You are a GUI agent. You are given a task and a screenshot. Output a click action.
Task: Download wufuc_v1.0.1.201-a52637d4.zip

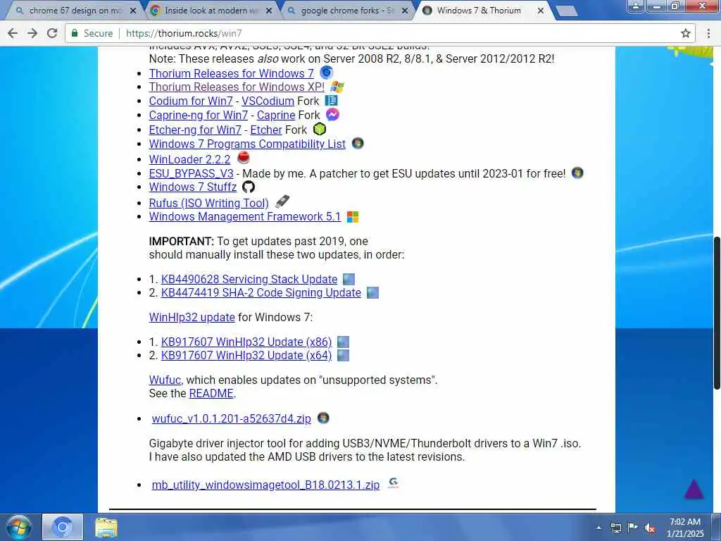pos(231,418)
